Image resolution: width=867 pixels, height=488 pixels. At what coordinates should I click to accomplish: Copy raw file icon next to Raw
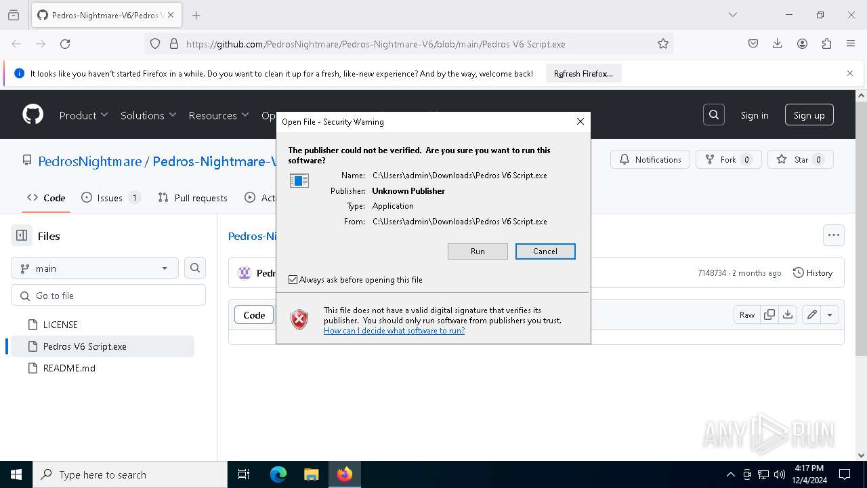click(769, 314)
